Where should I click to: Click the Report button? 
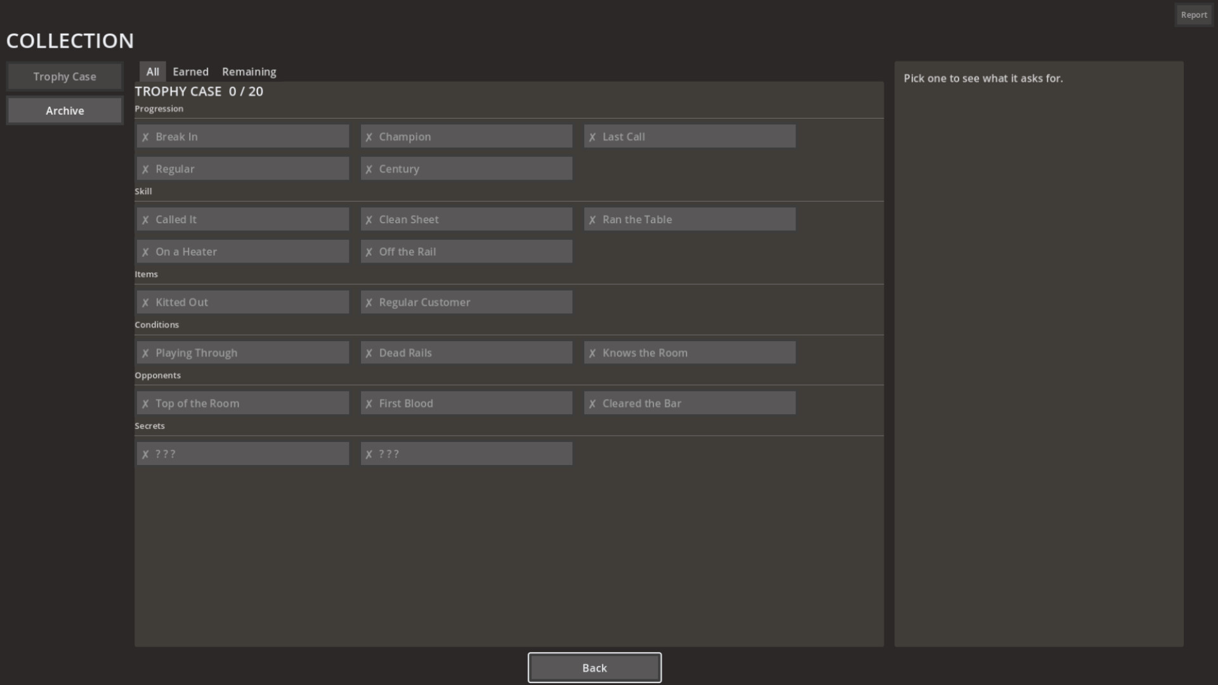pos(1194,15)
